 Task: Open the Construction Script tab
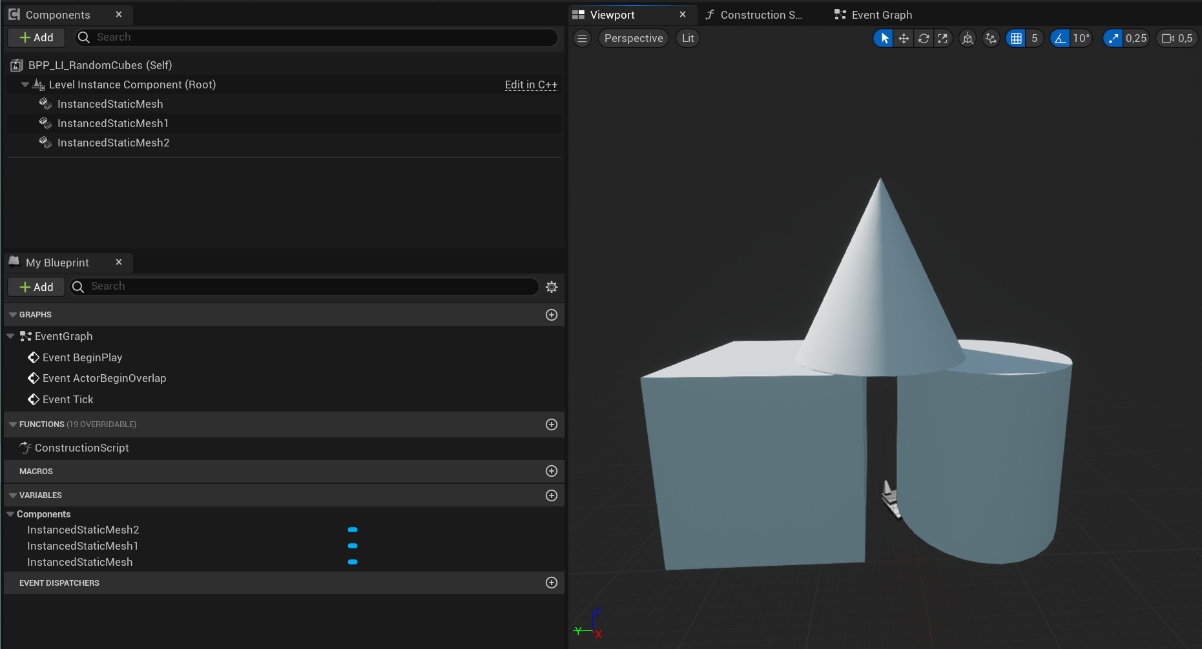(754, 14)
